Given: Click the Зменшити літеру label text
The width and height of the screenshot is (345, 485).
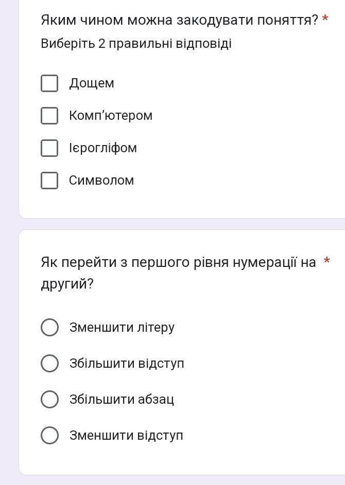Looking at the screenshot, I should coord(122,328).
